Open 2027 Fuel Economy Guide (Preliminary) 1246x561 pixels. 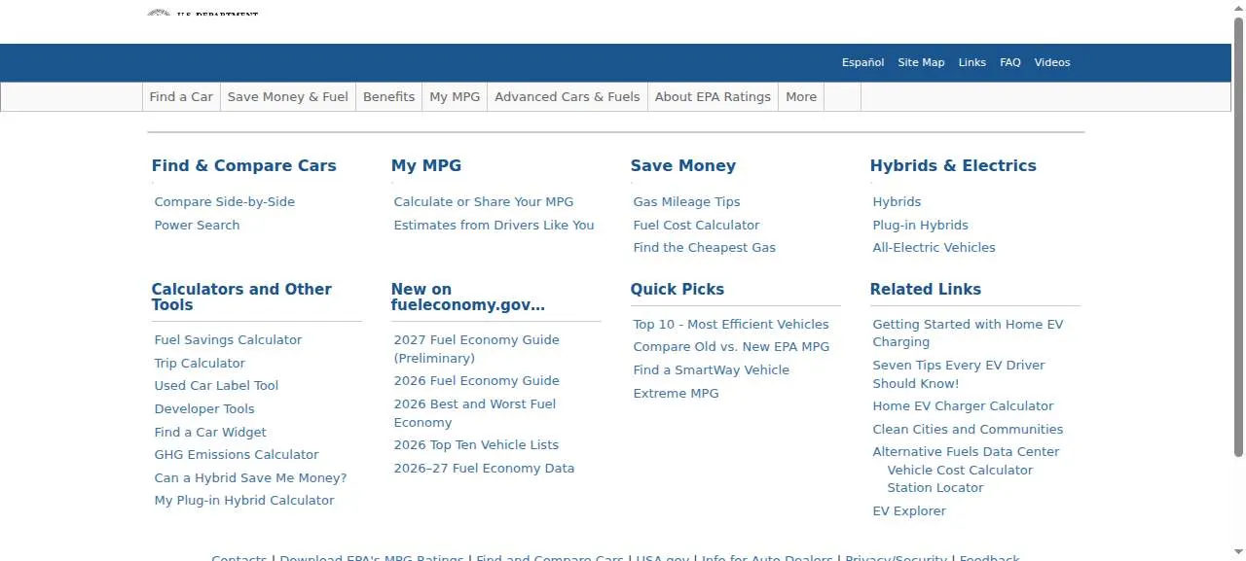476,349
